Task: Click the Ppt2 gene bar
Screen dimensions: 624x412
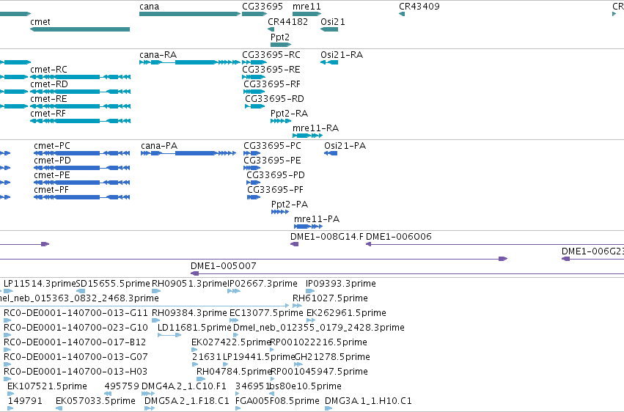Action: click(x=281, y=45)
